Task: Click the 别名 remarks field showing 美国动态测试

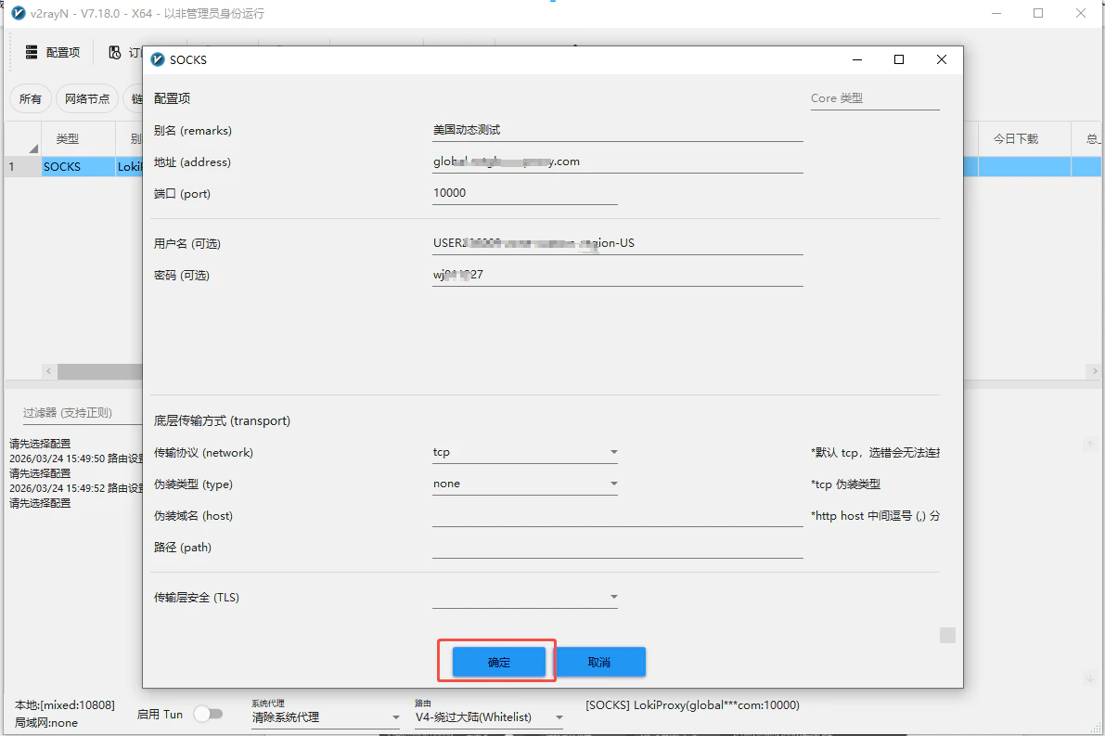Action: point(557,130)
